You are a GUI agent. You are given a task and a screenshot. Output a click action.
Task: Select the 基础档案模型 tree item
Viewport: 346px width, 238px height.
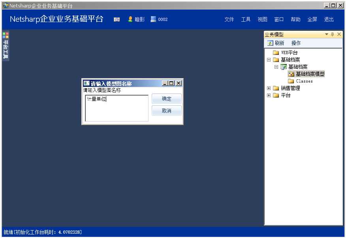coord(310,74)
